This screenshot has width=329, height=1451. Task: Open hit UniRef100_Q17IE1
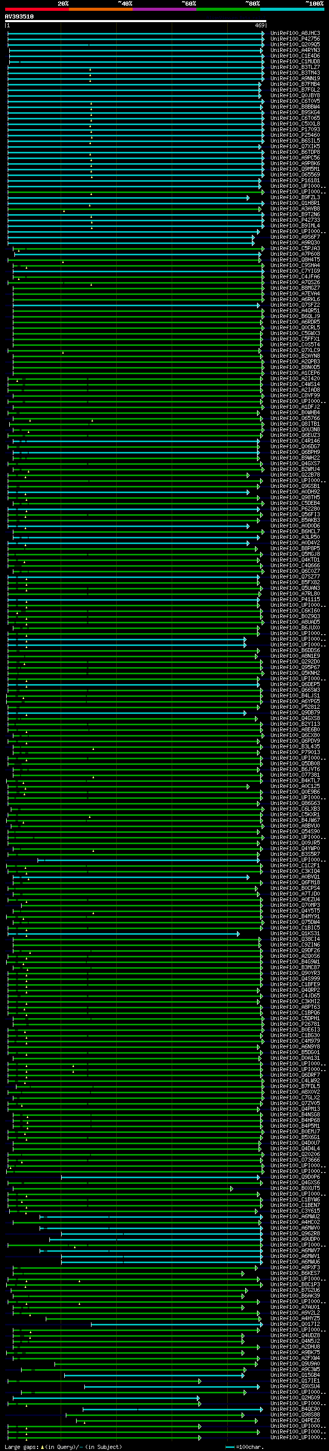click(295, 1380)
